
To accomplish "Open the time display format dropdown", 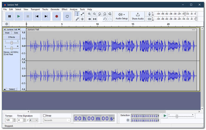I will click(x=114, y=118).
